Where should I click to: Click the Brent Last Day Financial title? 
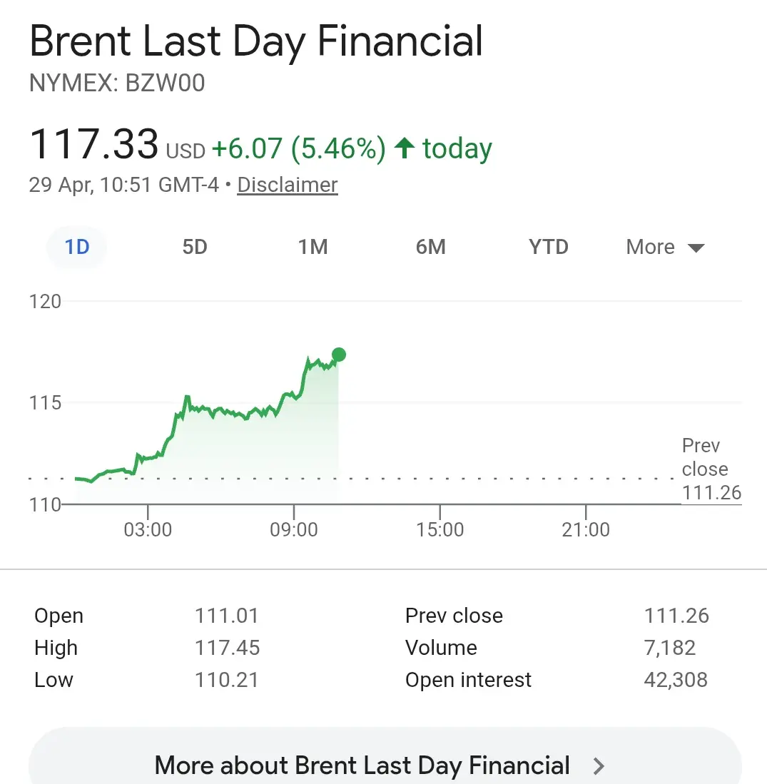tap(256, 41)
